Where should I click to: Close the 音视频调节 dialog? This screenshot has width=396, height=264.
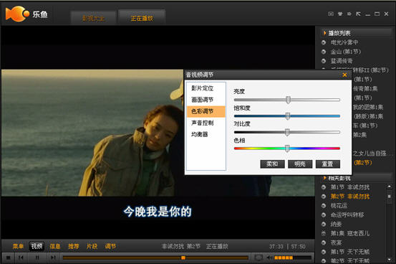[344, 75]
